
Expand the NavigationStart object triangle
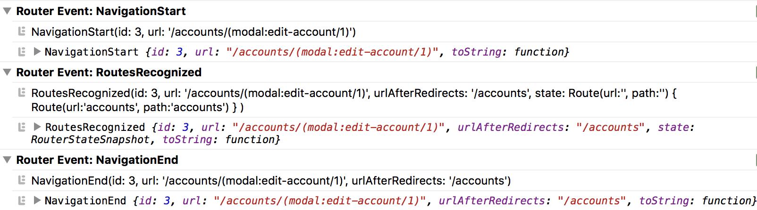[x=37, y=51]
